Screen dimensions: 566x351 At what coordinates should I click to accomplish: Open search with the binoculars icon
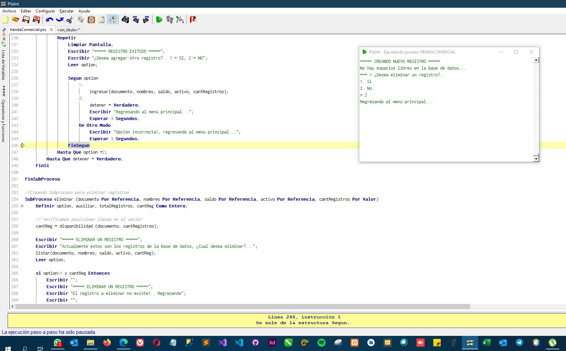125,20
